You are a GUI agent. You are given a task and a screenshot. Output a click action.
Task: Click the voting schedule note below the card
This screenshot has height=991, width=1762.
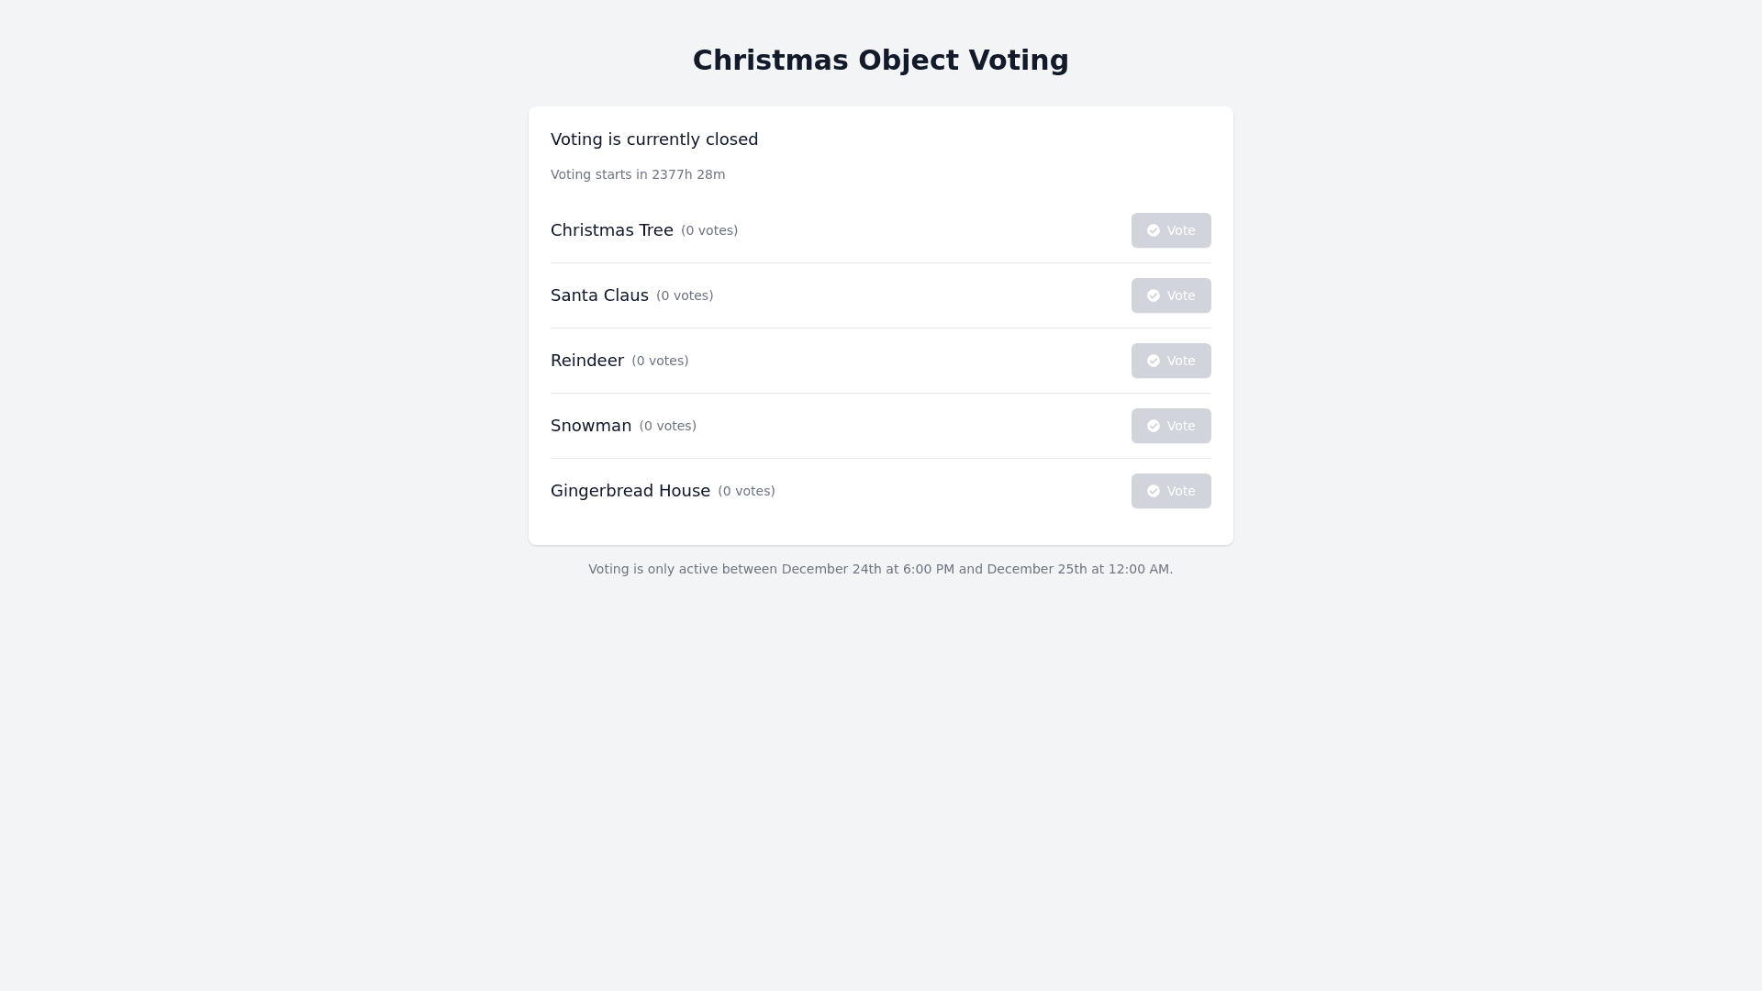click(880, 570)
